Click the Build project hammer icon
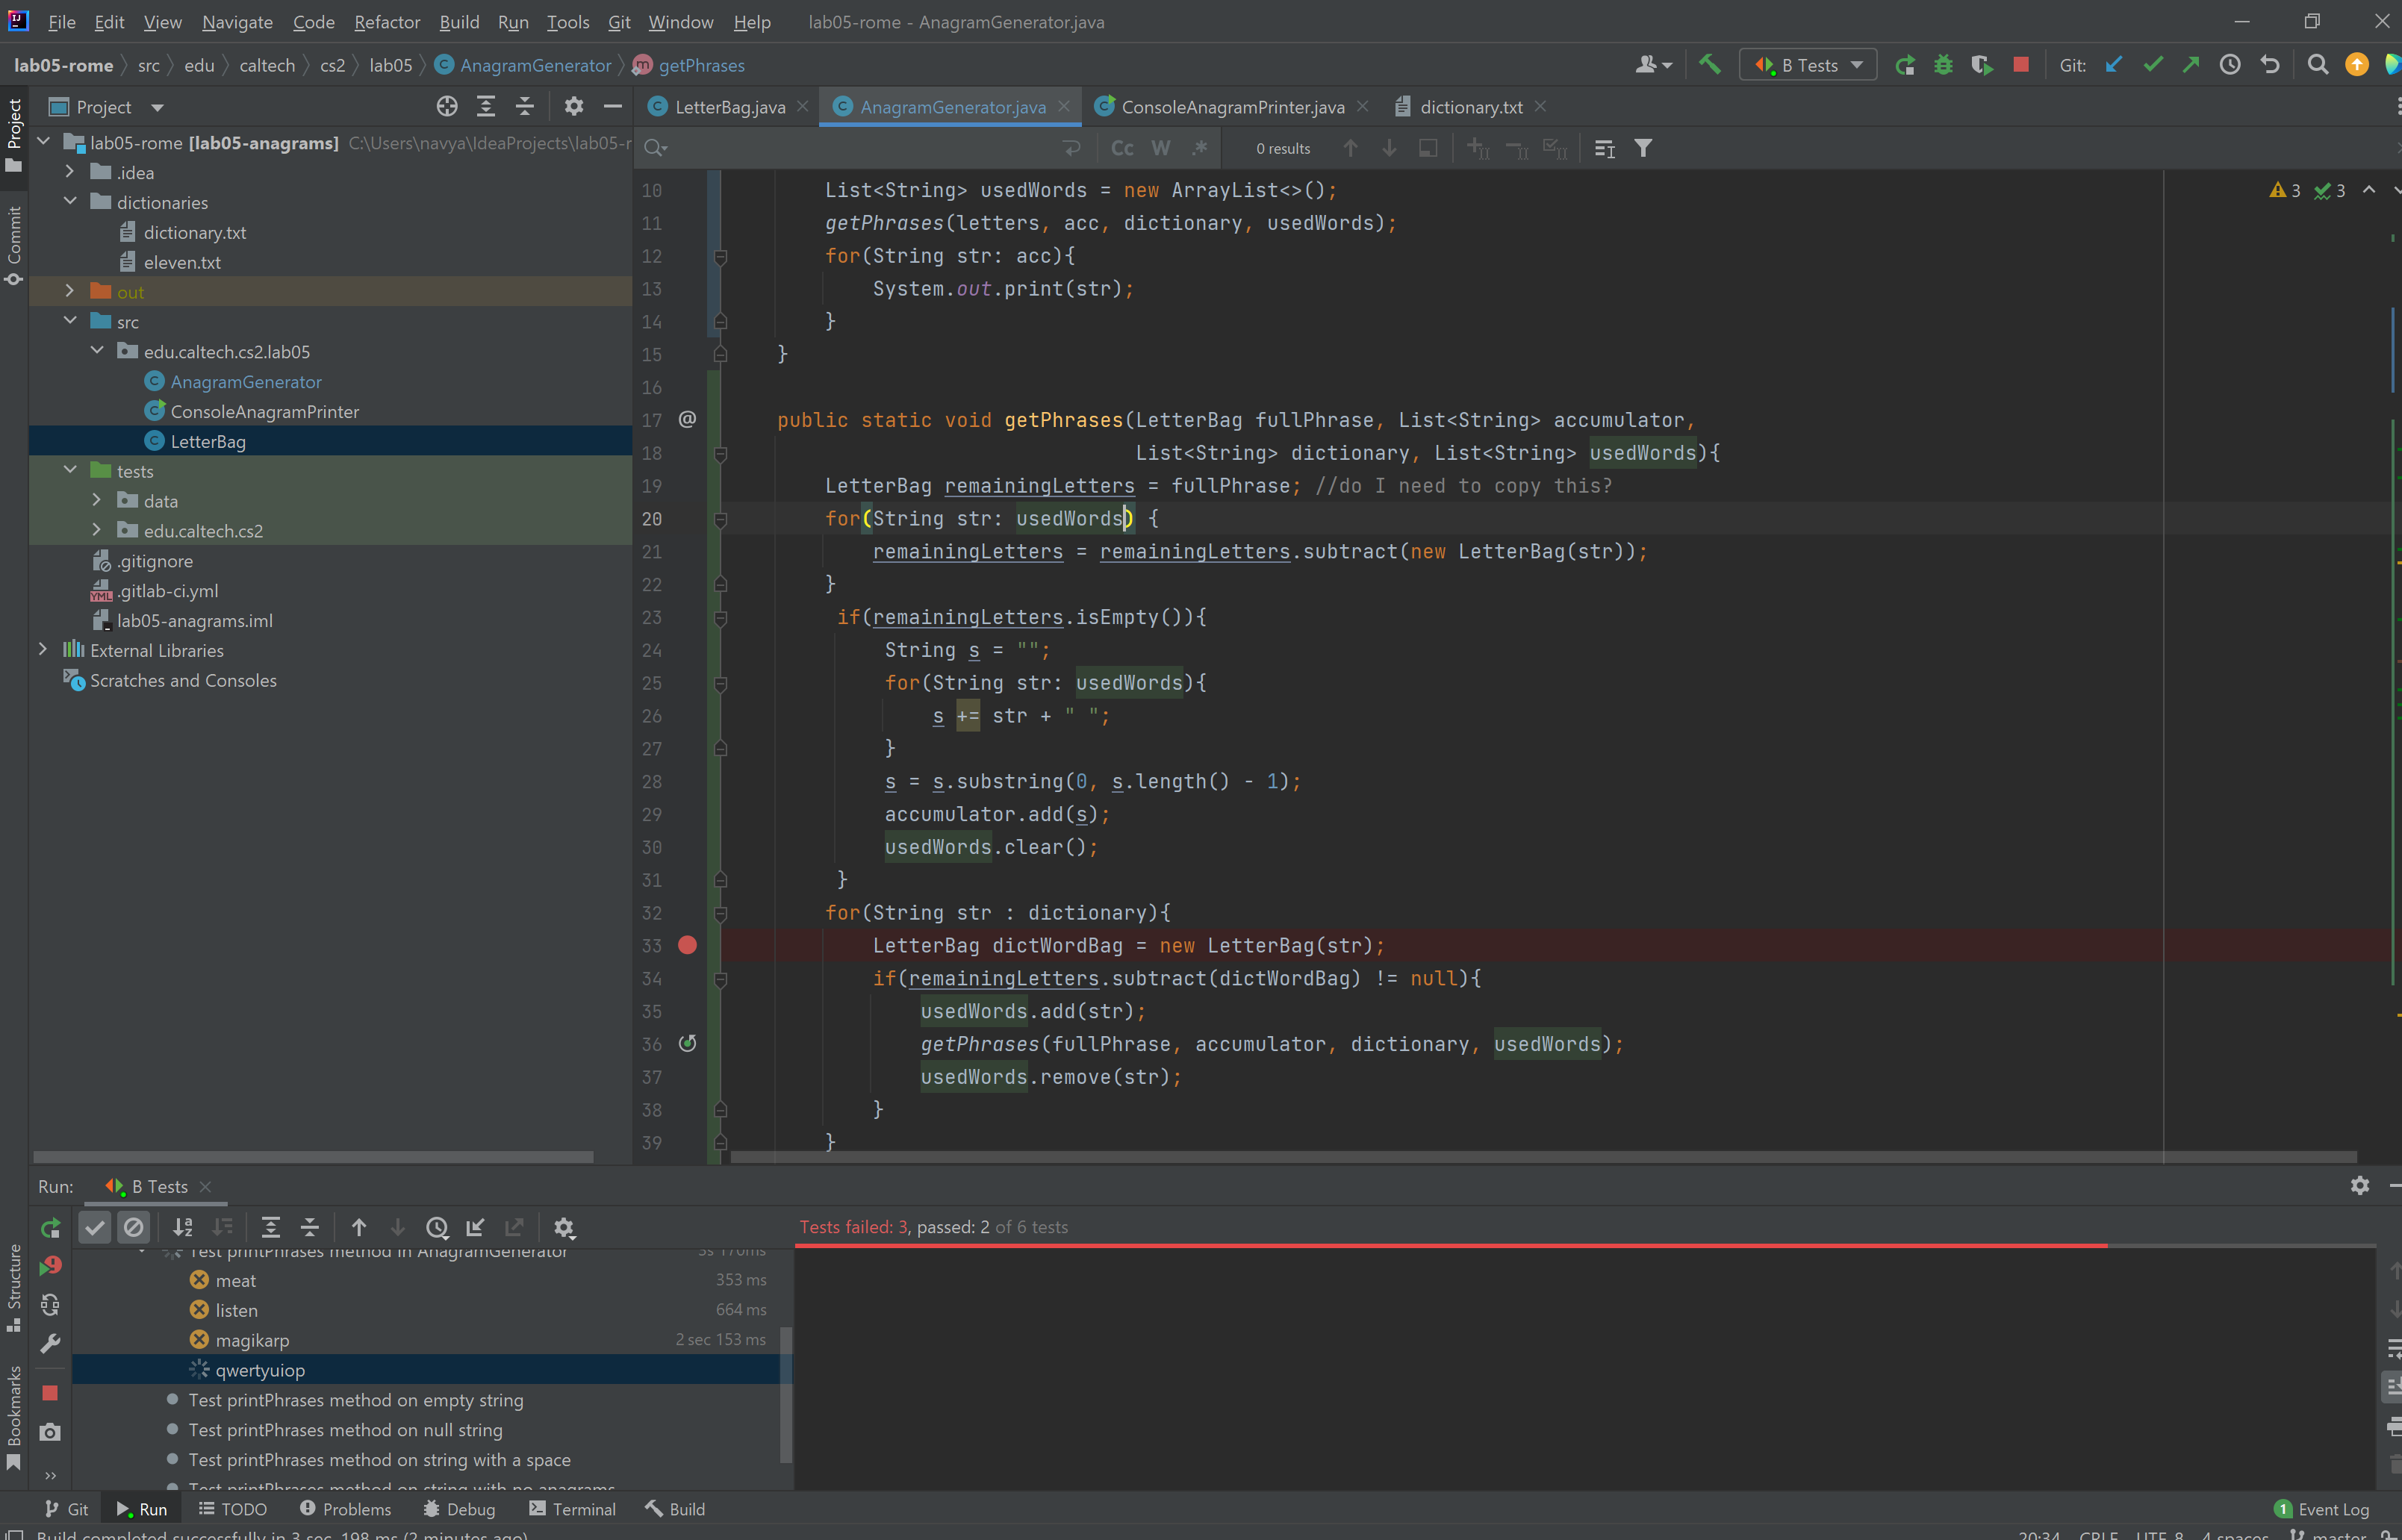 [x=1710, y=65]
